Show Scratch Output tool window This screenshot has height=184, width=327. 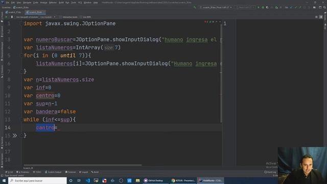click(53, 172)
